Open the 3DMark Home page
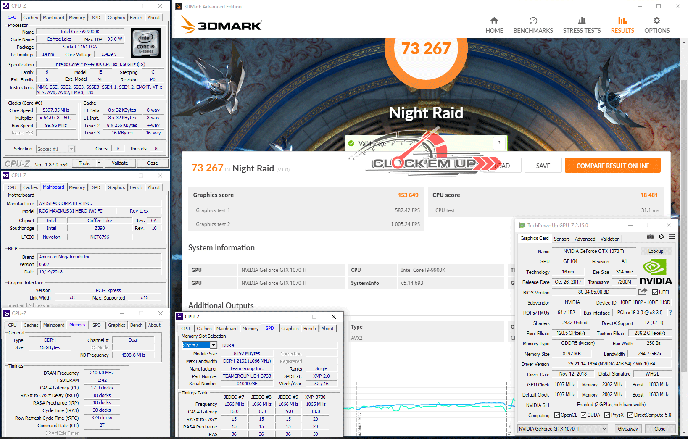 point(494,25)
